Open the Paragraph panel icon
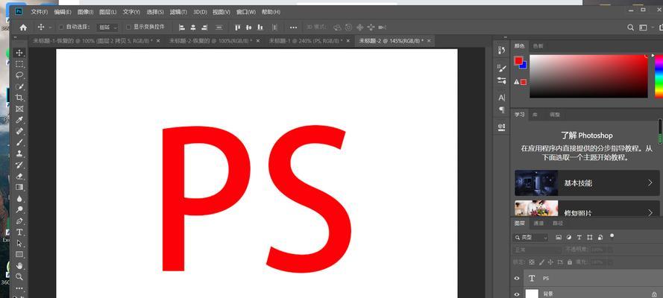The width and height of the screenshot is (663, 298). click(502, 110)
